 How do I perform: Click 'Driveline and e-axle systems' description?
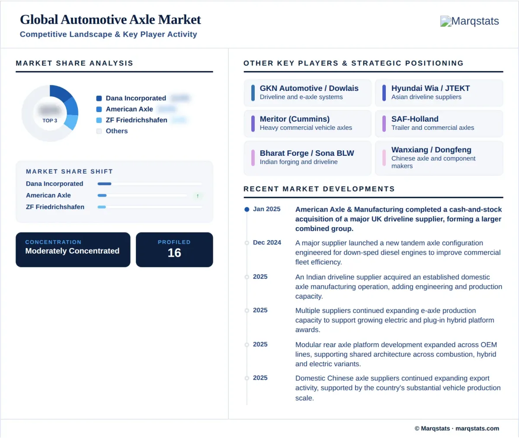coord(301,97)
